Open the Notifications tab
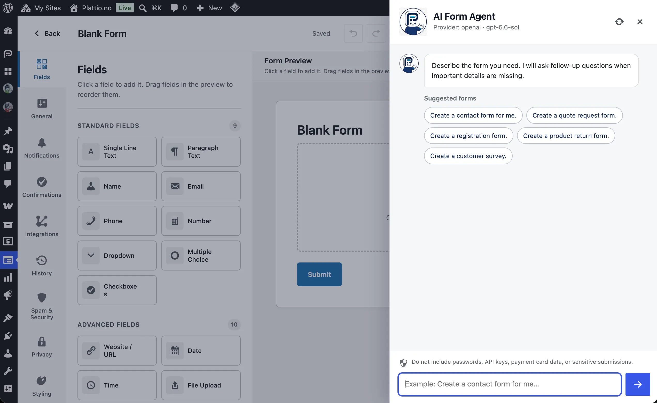Viewport: 657px width, 403px height. point(42,148)
